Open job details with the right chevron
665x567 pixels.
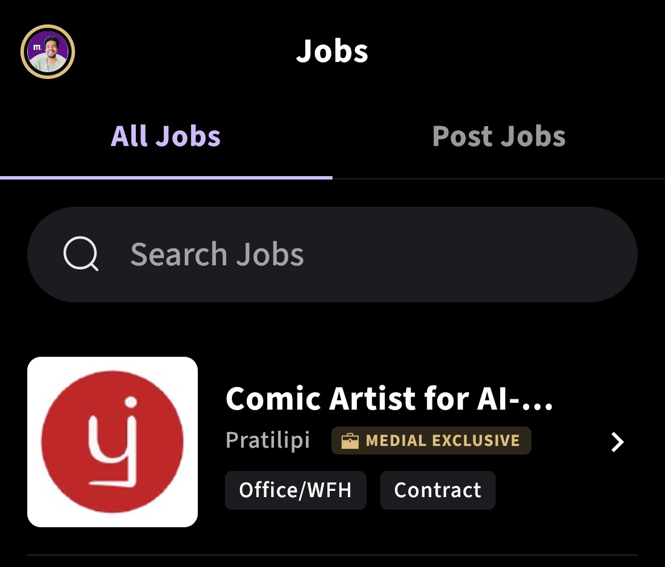(x=617, y=441)
